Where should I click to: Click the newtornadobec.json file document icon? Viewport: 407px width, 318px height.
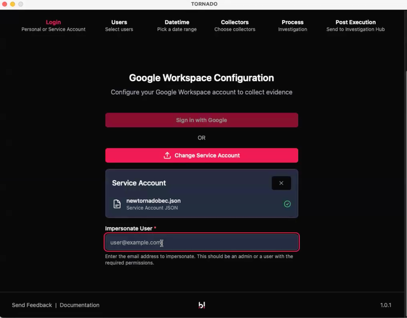(x=117, y=204)
